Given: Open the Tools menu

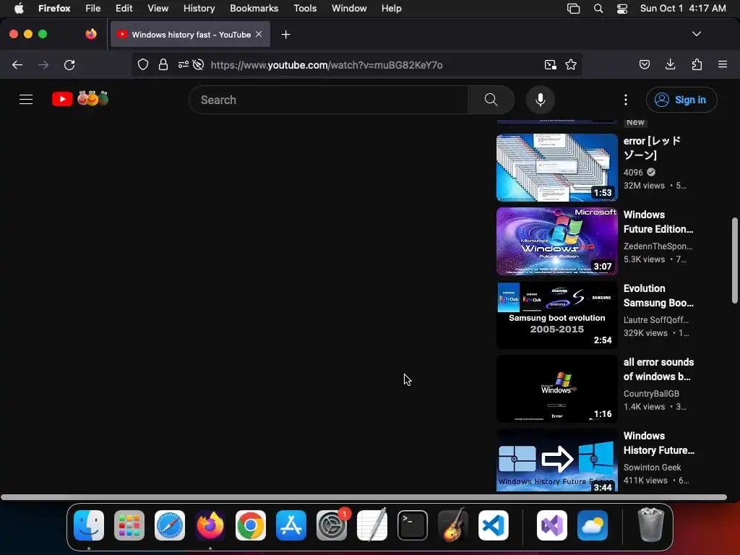Looking at the screenshot, I should [x=305, y=8].
